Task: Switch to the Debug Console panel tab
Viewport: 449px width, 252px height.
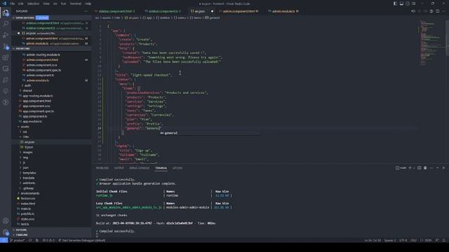Action: (140, 168)
